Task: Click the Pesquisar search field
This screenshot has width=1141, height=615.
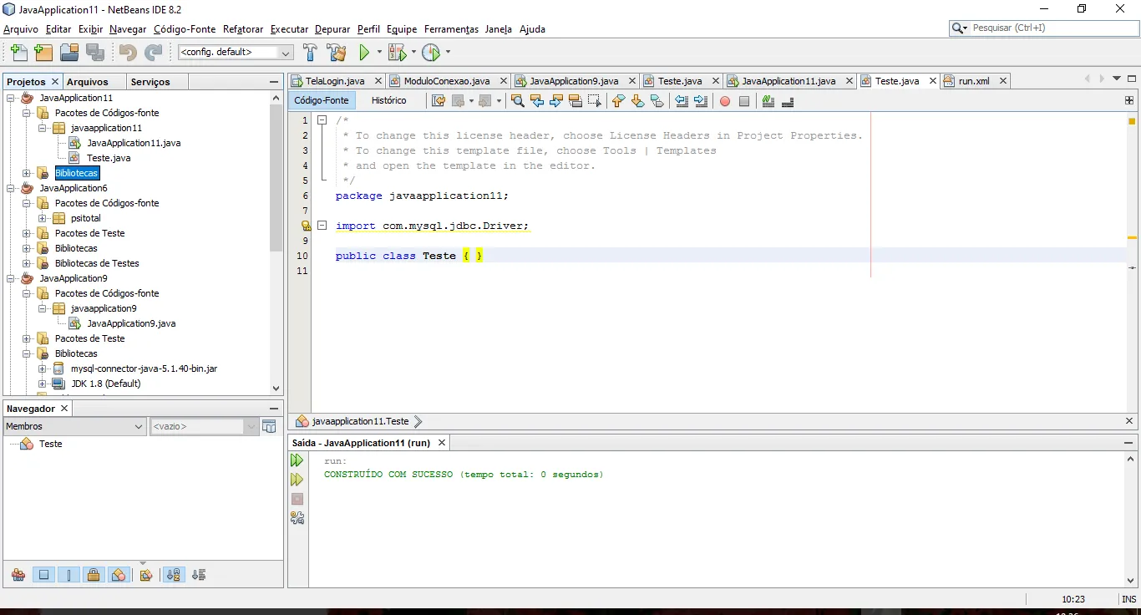Action: click(x=1050, y=28)
